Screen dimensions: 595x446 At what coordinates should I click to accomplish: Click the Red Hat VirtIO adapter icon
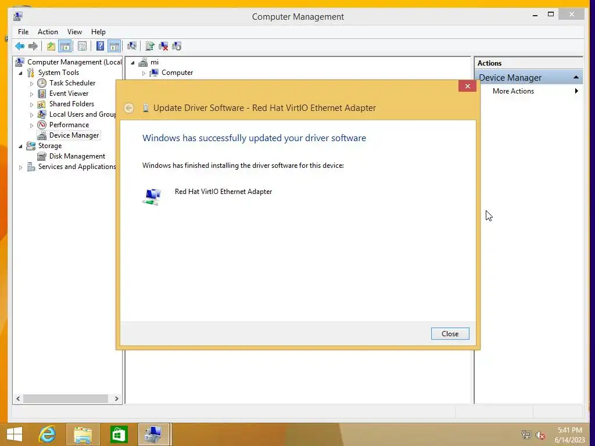pos(152,197)
